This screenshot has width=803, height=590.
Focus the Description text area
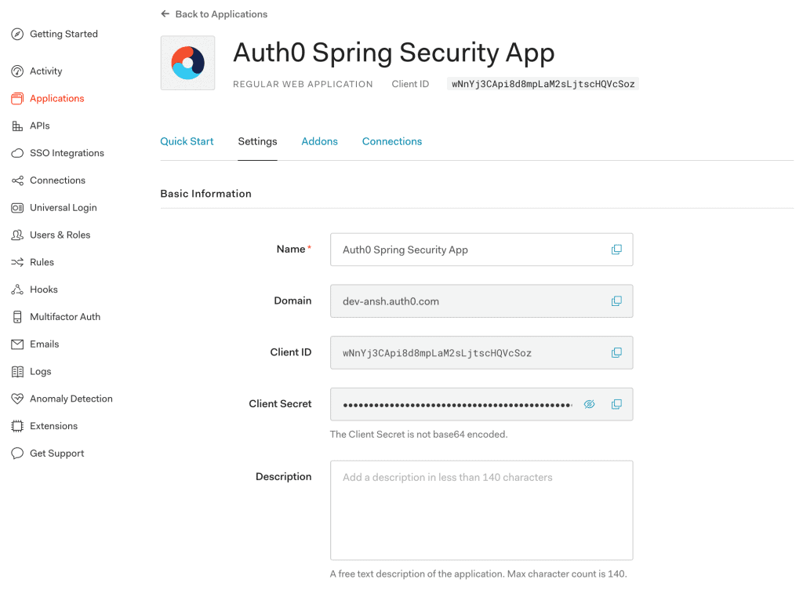coord(481,510)
